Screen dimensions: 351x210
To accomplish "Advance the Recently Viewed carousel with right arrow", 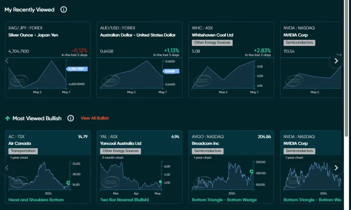I will pyautogui.click(x=336, y=61).
